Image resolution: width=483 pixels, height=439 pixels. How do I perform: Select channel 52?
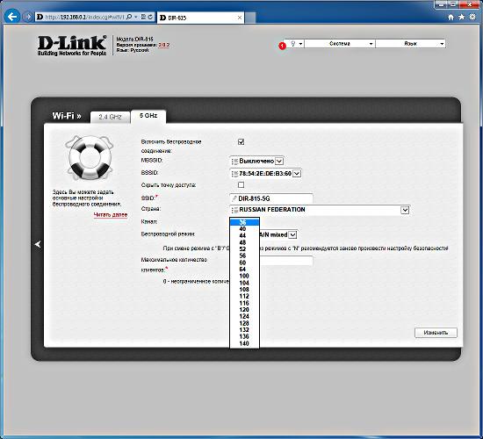(x=244, y=249)
